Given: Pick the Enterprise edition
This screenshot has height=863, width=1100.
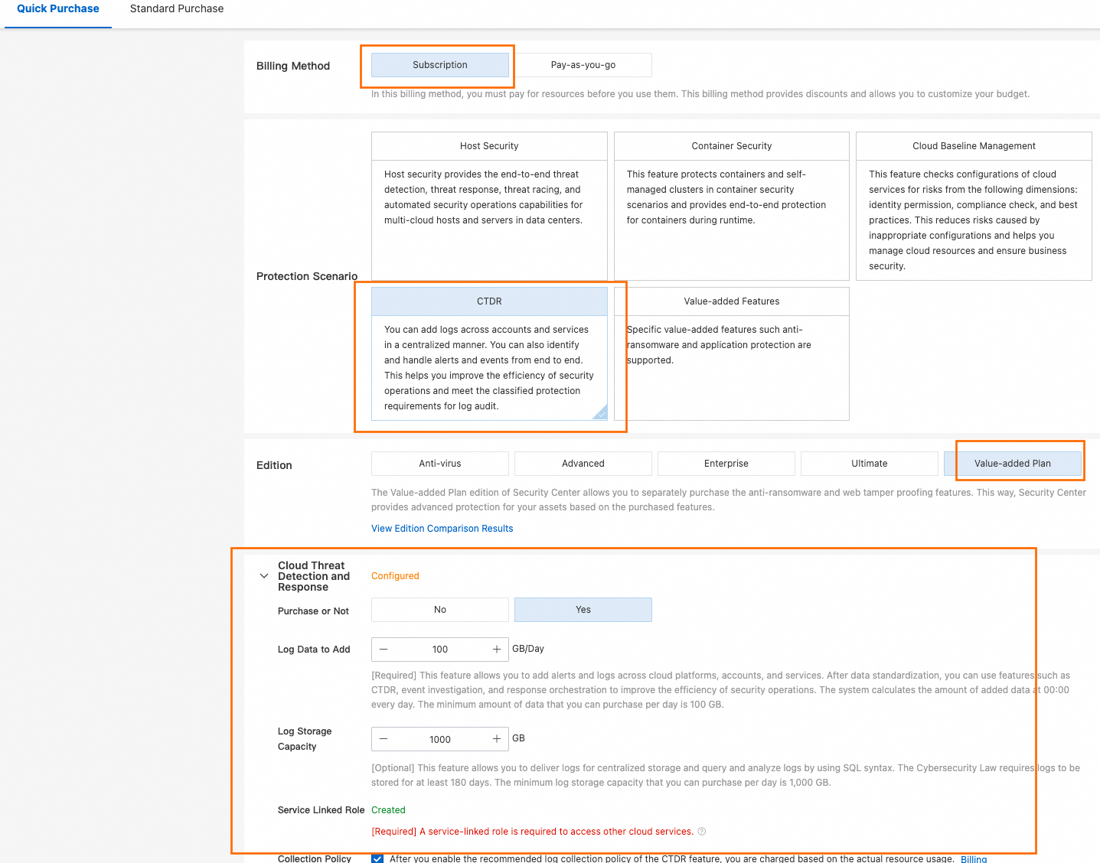Looking at the screenshot, I should tap(726, 464).
